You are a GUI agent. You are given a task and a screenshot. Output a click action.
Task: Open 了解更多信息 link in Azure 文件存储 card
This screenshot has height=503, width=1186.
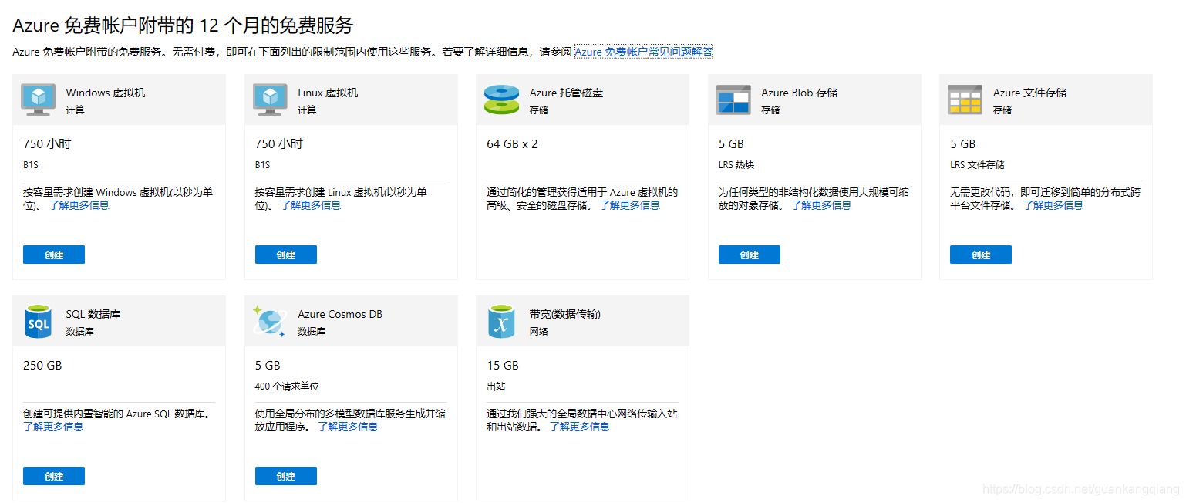pyautogui.click(x=1053, y=205)
